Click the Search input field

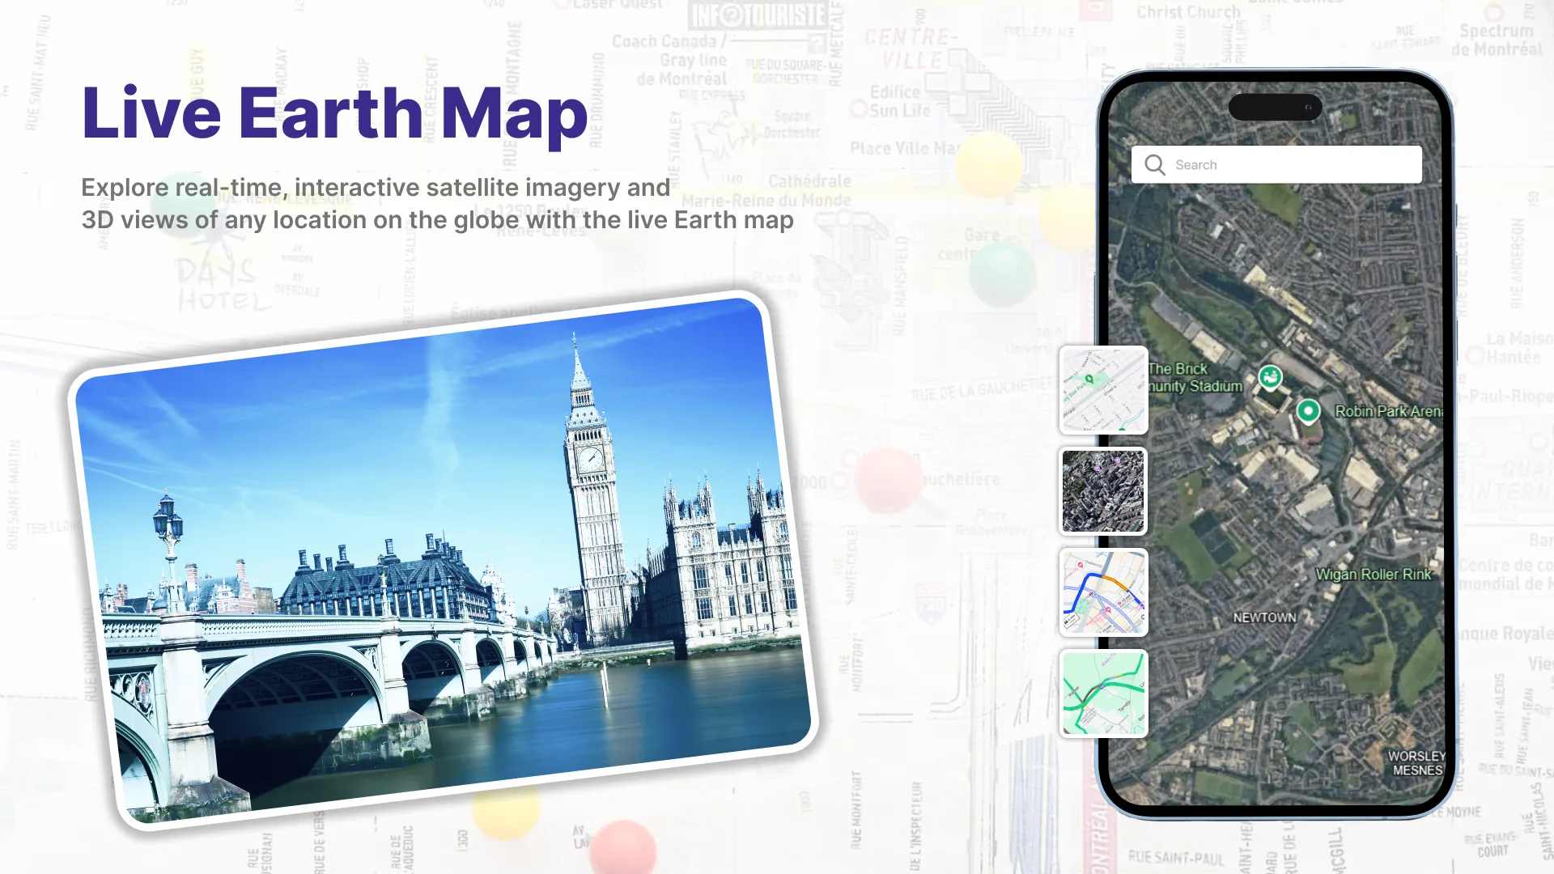coord(1276,164)
